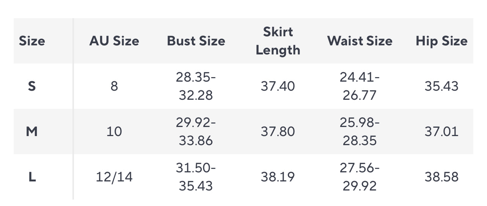487x206 pixels.
Task: Click the Bust Size header
Action: click(196, 41)
